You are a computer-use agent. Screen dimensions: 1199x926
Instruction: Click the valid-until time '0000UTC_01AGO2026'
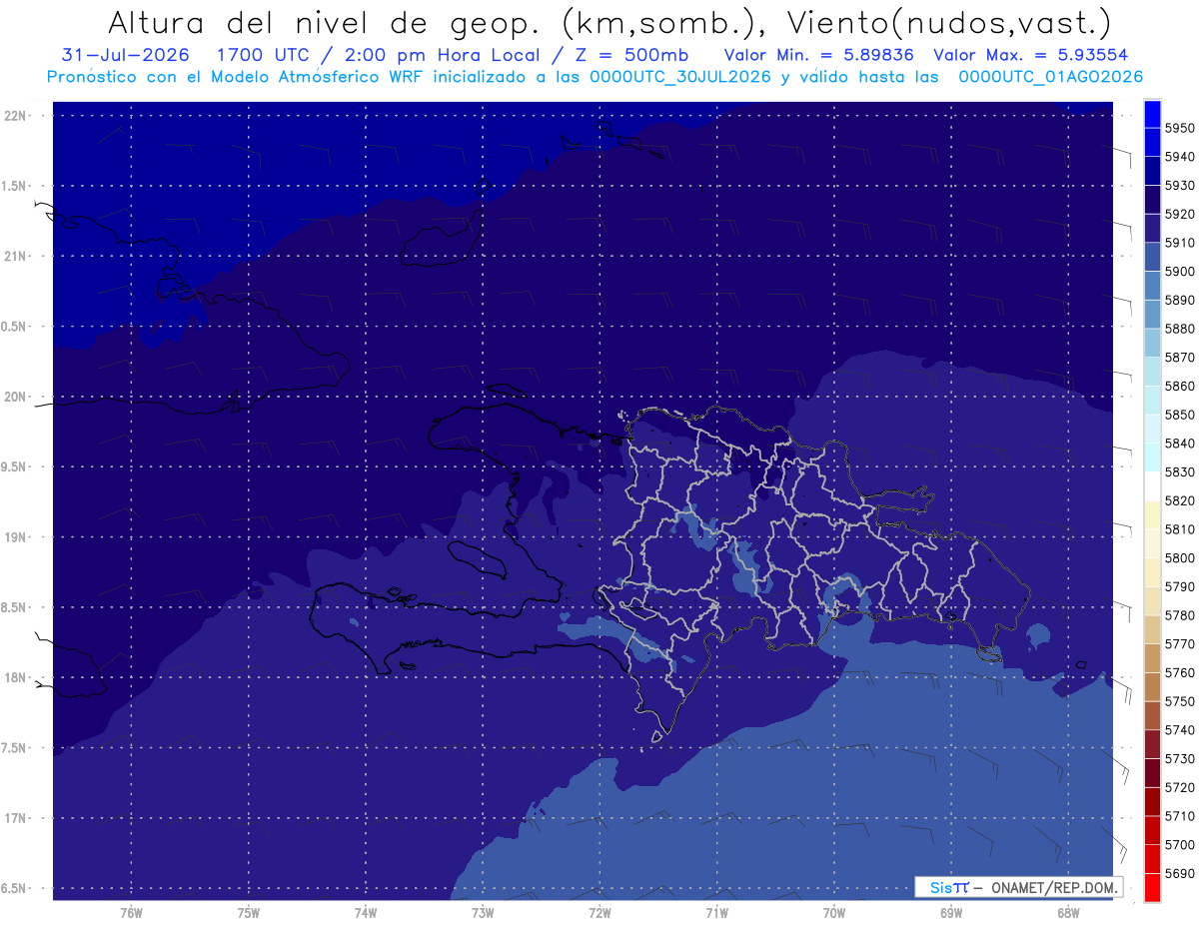[x=1050, y=76]
